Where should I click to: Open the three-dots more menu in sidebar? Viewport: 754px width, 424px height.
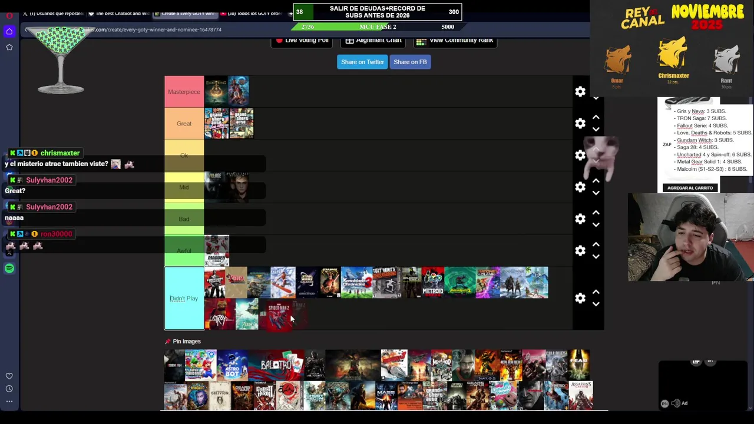tap(9, 402)
